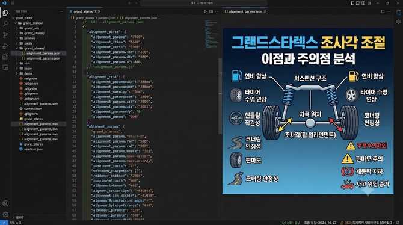Open the Accounts menu icon
Image resolution: width=403 pixels, height=225 pixels.
pyautogui.click(x=5, y=203)
